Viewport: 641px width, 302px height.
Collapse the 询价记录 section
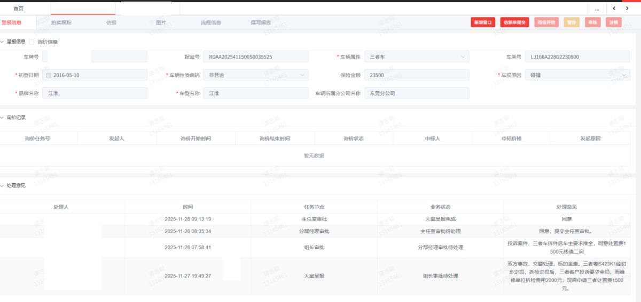coord(3,117)
